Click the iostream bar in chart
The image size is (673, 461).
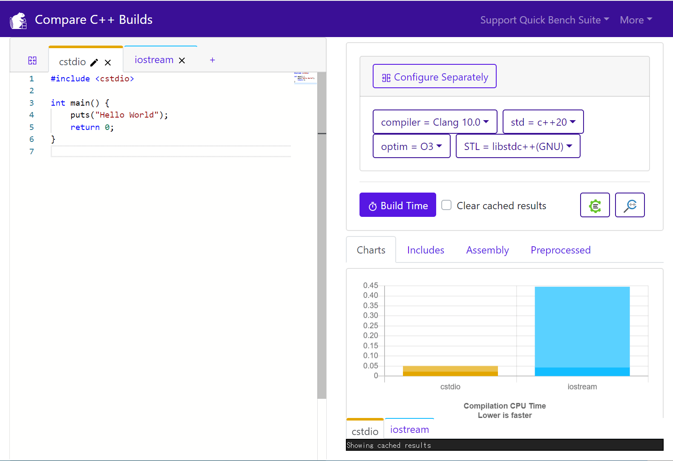coord(582,331)
